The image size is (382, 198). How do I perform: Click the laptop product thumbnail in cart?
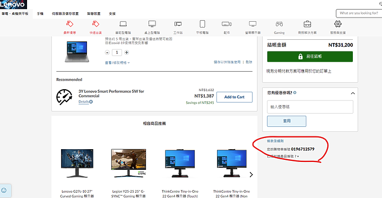(77, 51)
